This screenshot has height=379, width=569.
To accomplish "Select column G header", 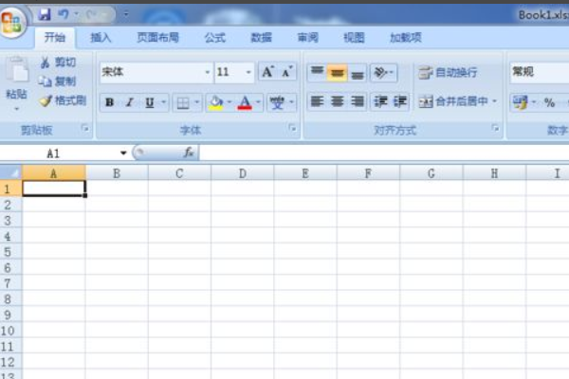I will (431, 173).
